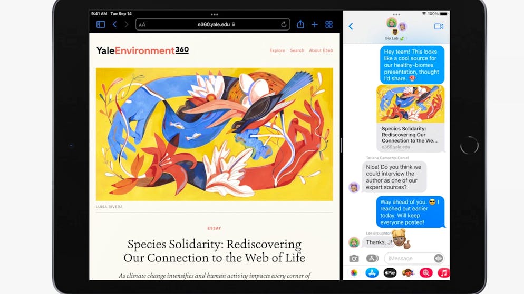
Task: Tap the article hero illustration
Action: coord(214,134)
